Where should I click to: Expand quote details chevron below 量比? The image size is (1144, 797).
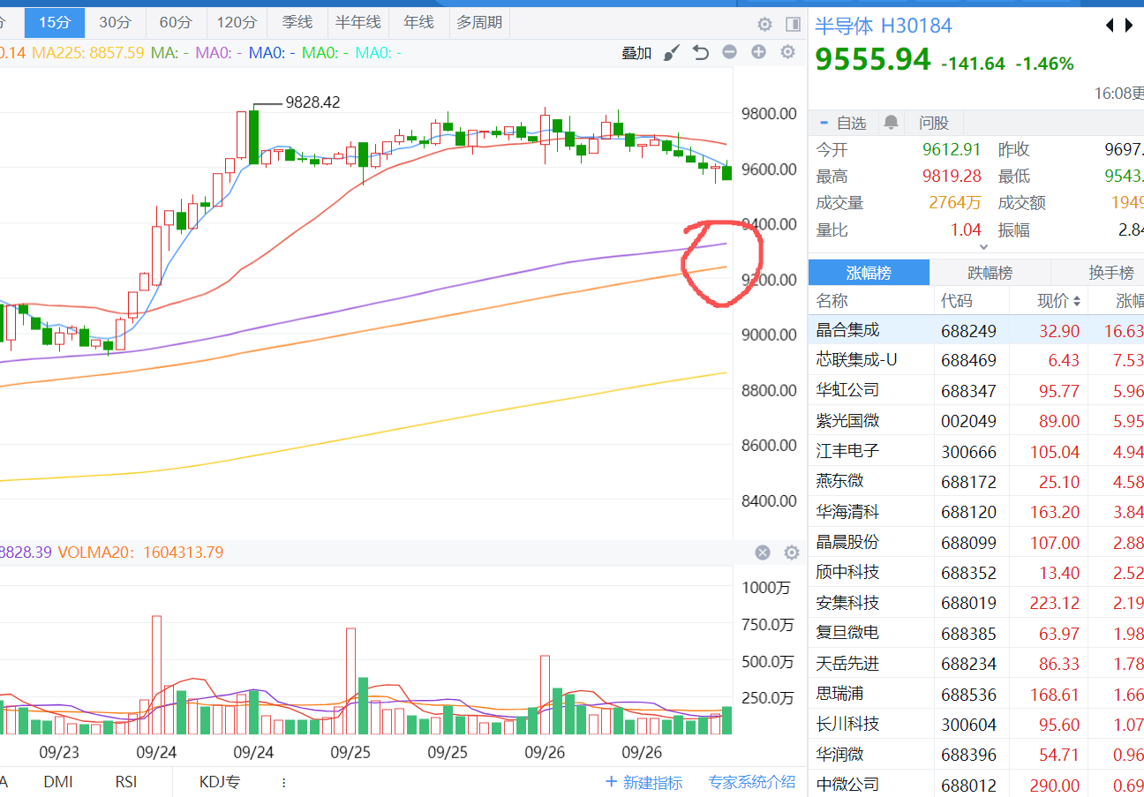pyautogui.click(x=984, y=248)
